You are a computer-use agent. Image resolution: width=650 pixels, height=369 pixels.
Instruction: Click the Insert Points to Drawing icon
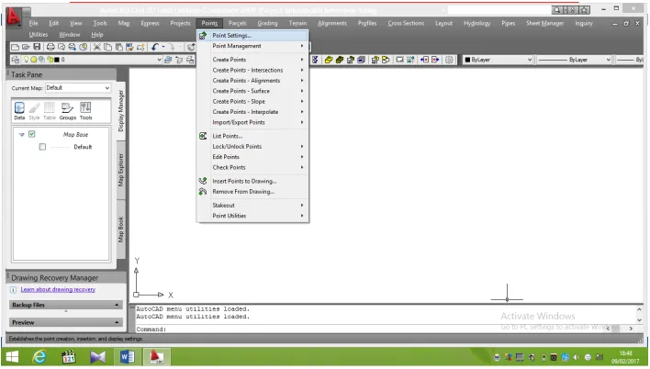point(203,181)
